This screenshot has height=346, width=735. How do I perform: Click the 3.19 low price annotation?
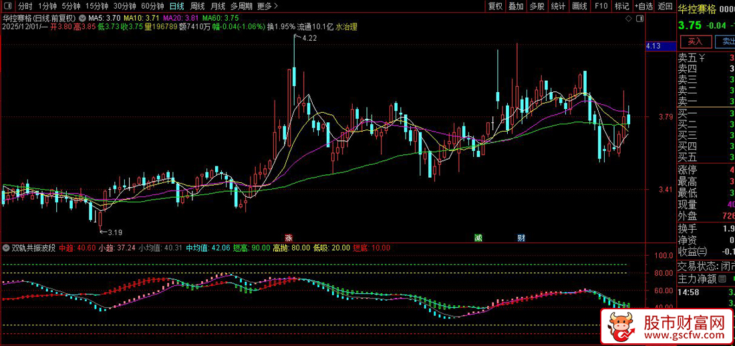click(x=114, y=232)
